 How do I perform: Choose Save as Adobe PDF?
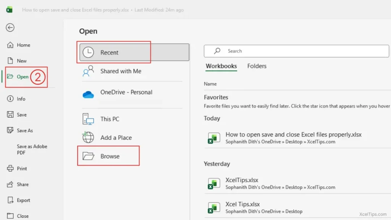[x=32, y=149]
